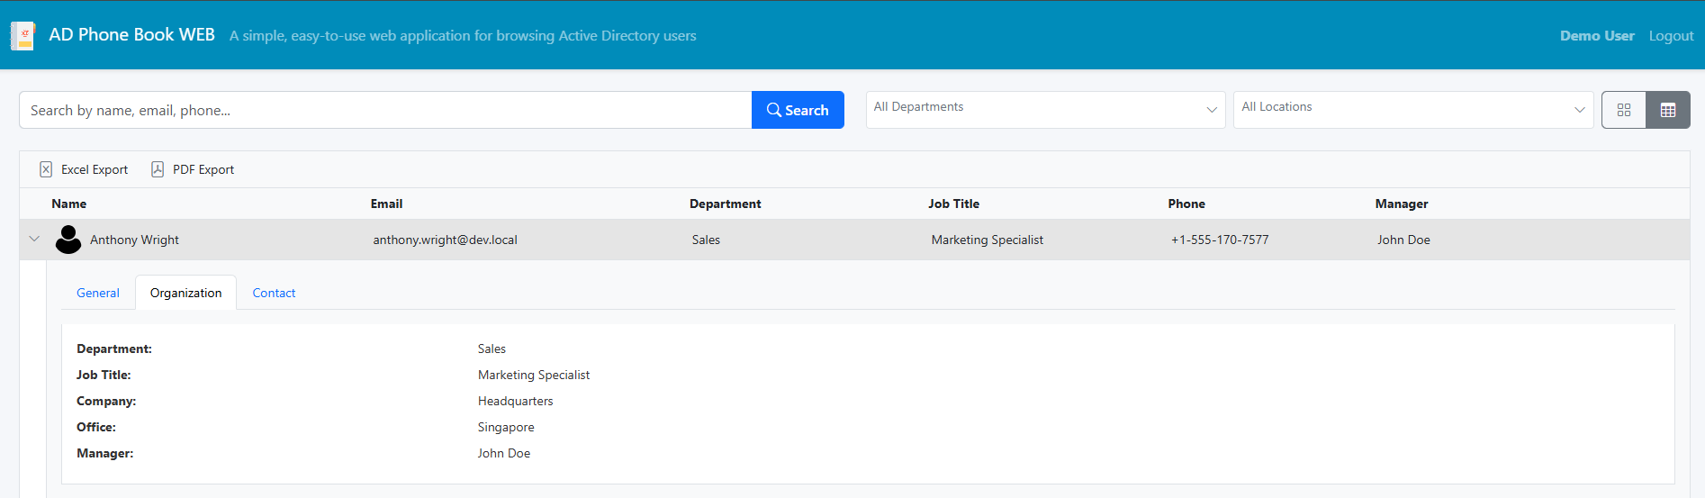The image size is (1705, 498).
Task: Click John Doe in the Manager column
Action: (1403, 240)
